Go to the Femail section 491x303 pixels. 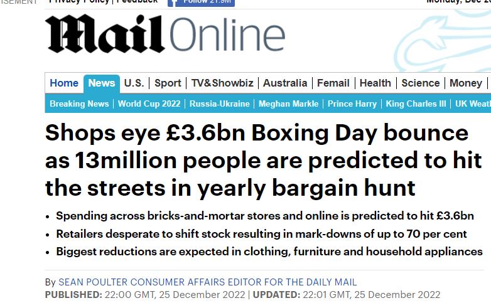click(x=333, y=83)
